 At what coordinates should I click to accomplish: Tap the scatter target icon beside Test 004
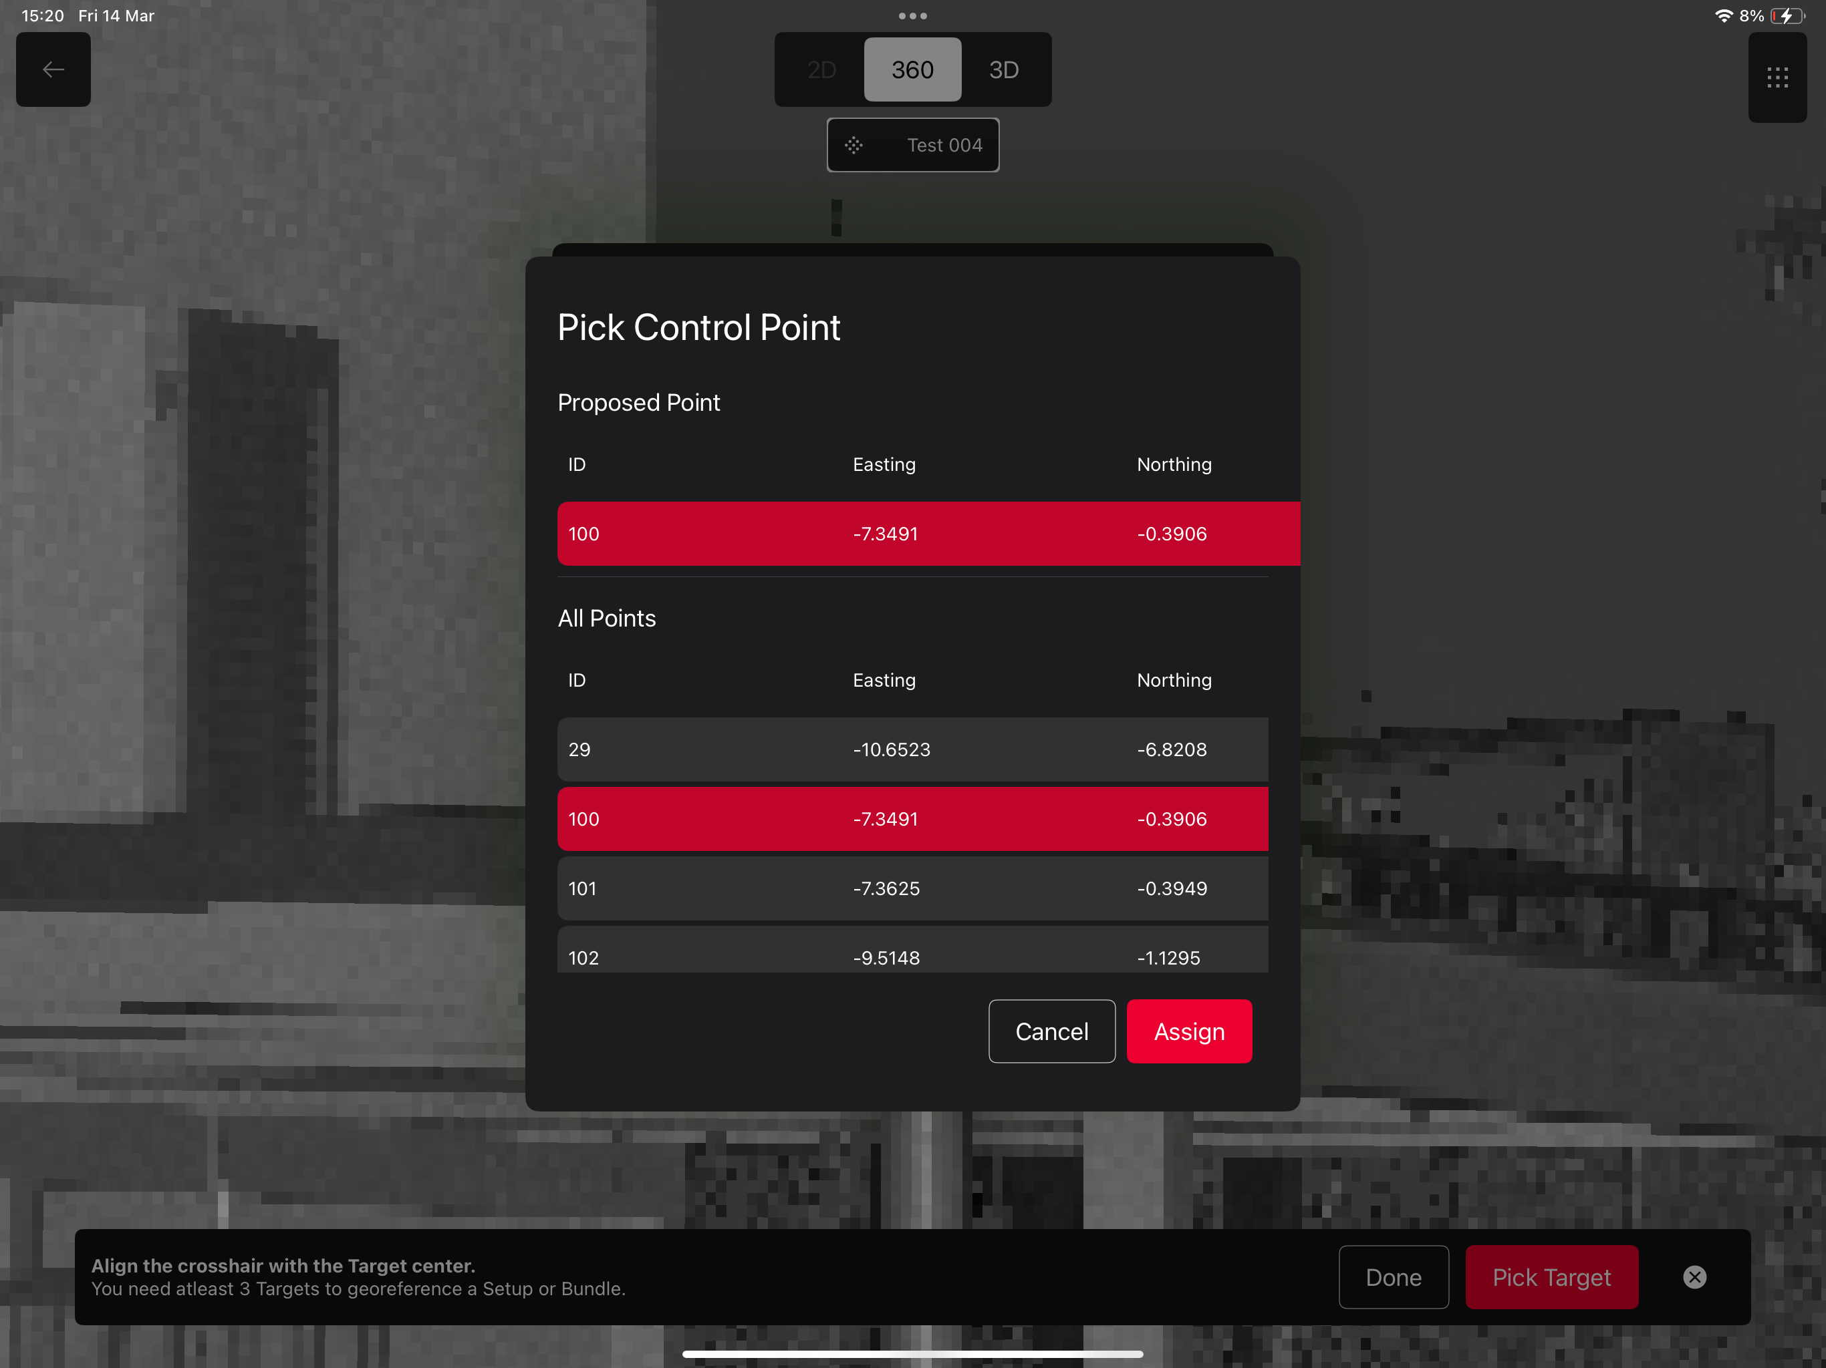854,145
